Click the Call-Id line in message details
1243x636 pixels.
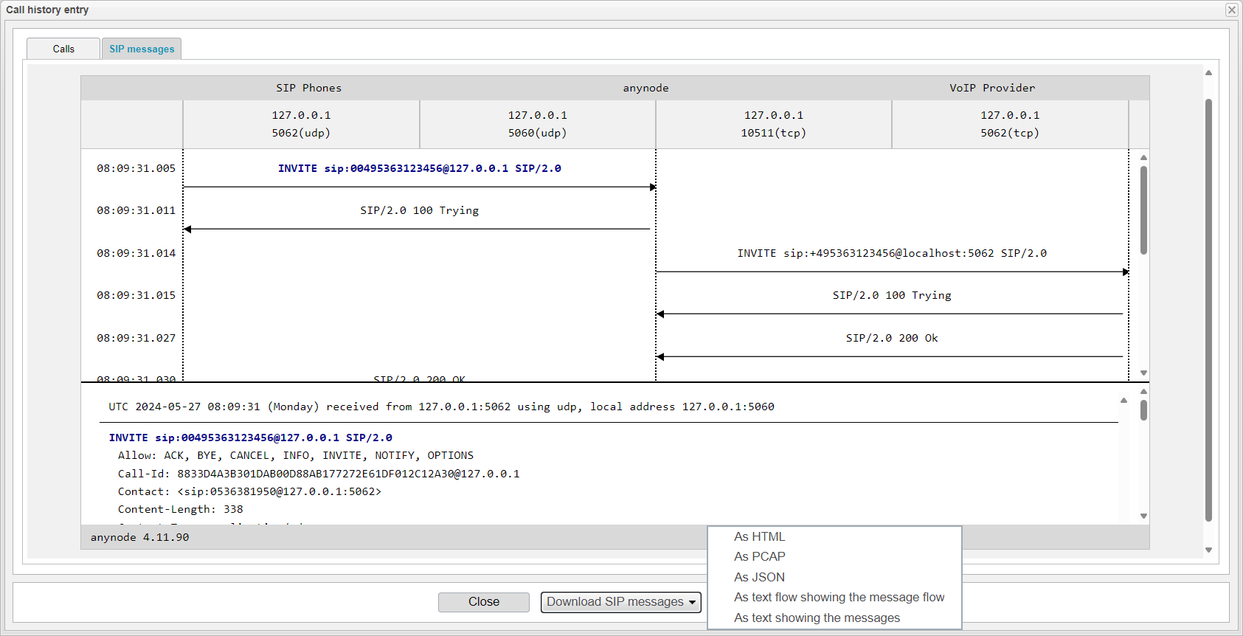(319, 474)
